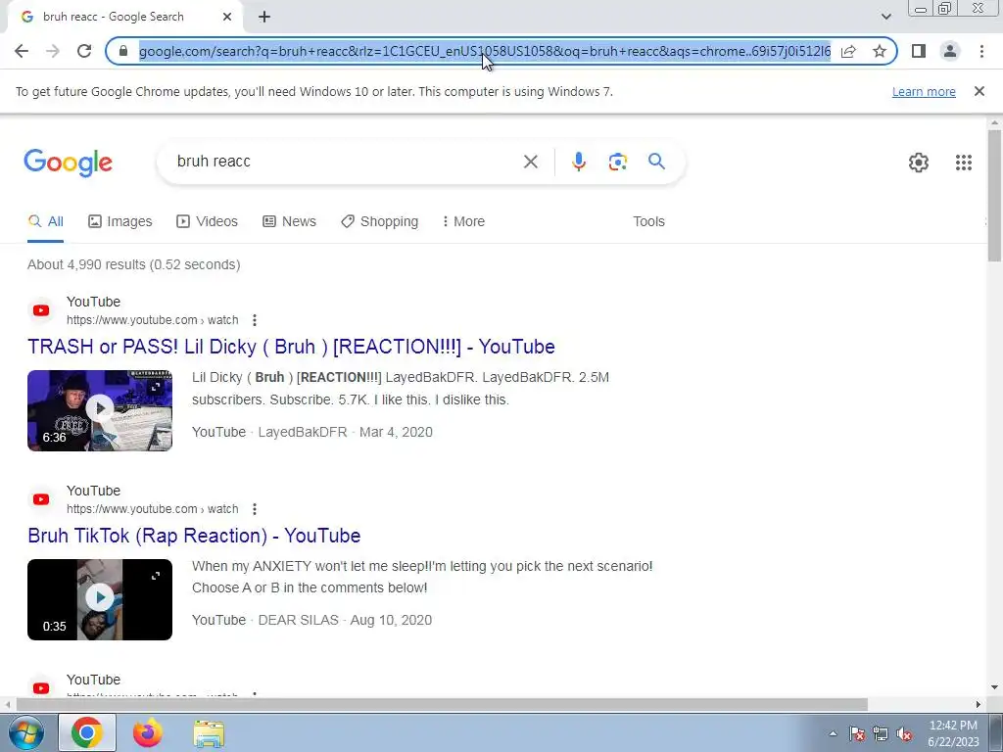
Task: Open the Windows Start menu
Action: pos(25,732)
